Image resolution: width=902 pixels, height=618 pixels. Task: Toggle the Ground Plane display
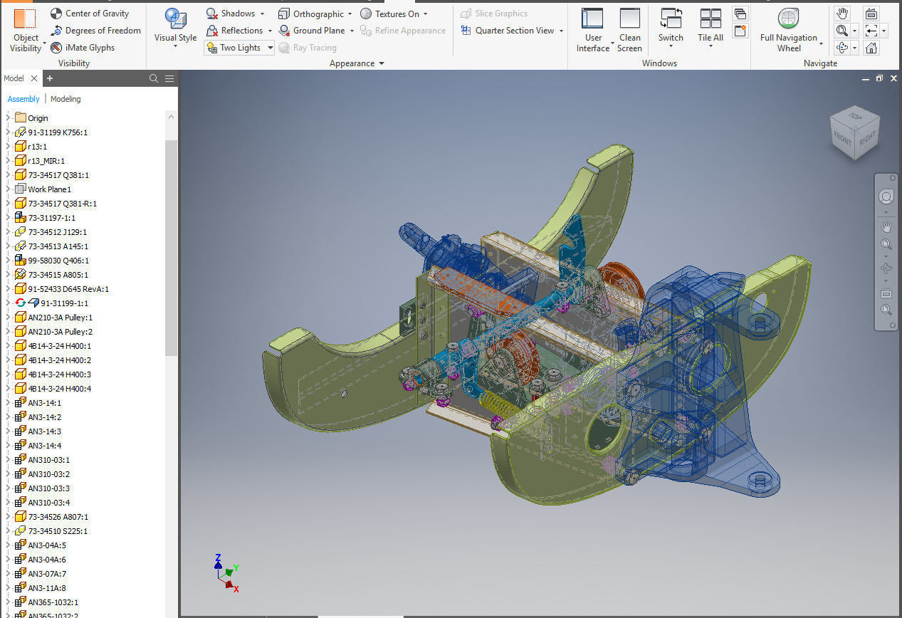(x=311, y=31)
